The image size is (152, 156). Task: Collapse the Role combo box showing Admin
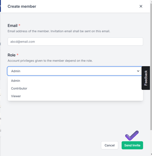pos(75,71)
